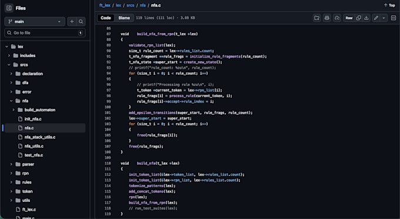Click the srcs breadcrumb link

click(x=131, y=5)
